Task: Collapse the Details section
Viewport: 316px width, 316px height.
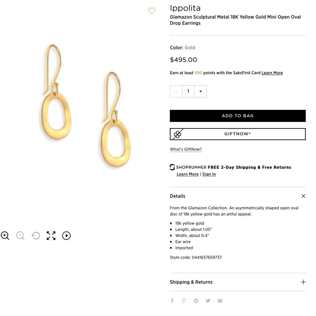Action: click(303, 196)
